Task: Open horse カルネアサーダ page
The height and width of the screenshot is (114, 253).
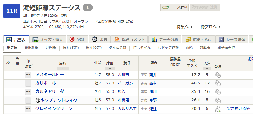Action: click(50, 92)
